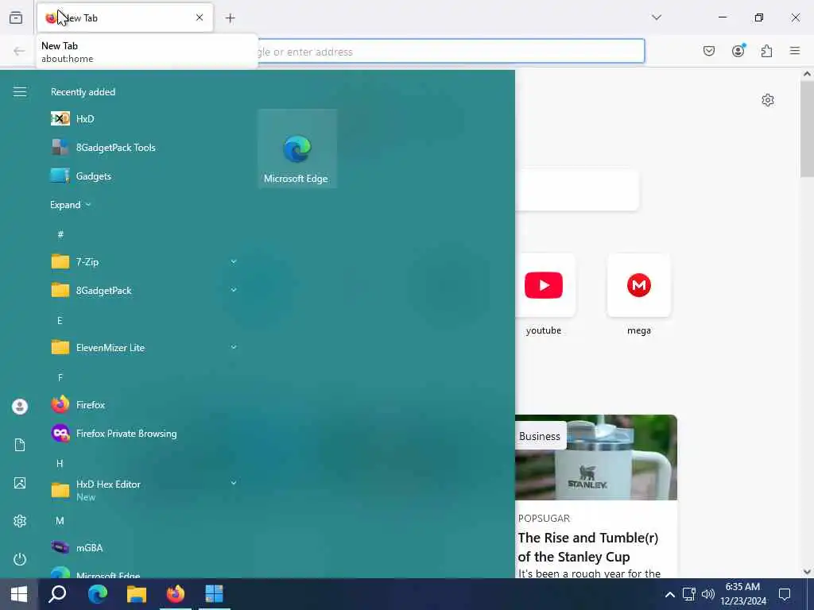Image resolution: width=814 pixels, height=610 pixels.
Task: Jump using the E letter header
Action: pyautogui.click(x=60, y=321)
